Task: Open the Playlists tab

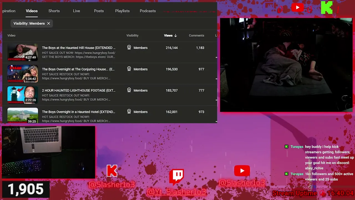Action: (x=122, y=11)
